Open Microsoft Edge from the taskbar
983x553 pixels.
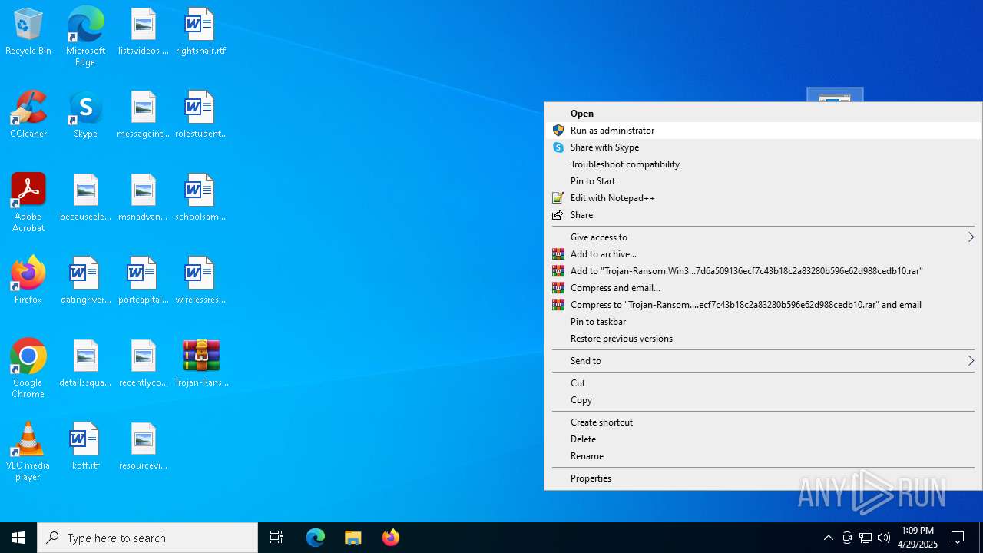316,538
